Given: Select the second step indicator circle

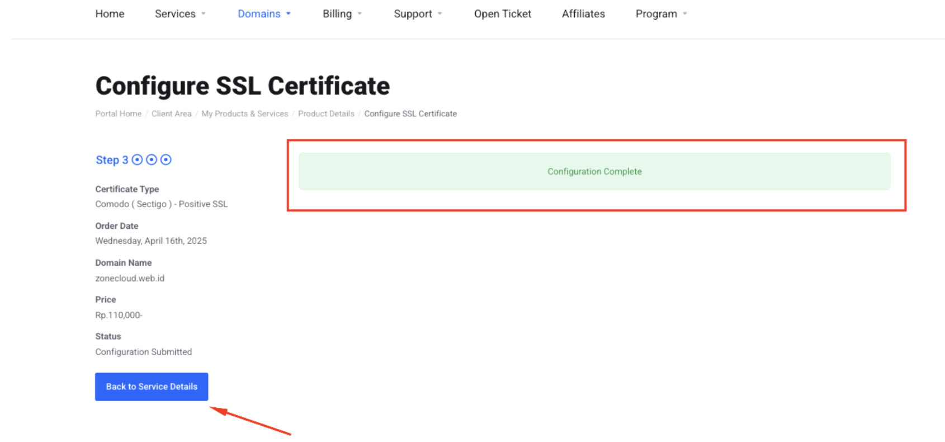Looking at the screenshot, I should (152, 160).
